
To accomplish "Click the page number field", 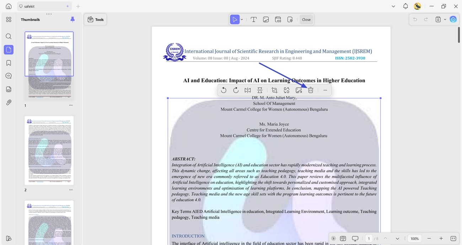I will [x=369, y=239].
